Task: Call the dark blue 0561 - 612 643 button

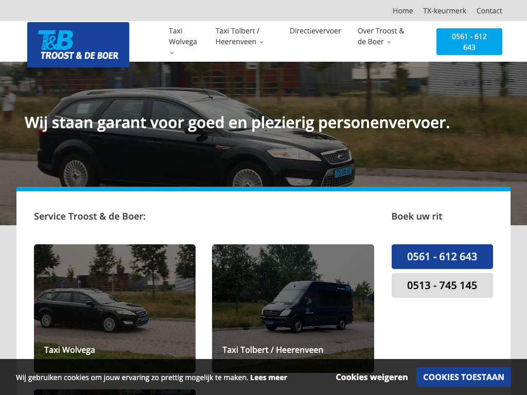Action: click(442, 257)
